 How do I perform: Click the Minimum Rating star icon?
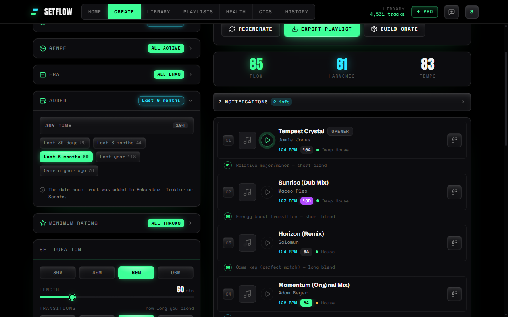pos(43,223)
